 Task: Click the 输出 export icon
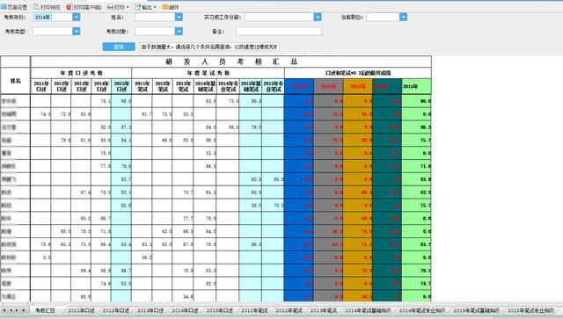pos(138,7)
